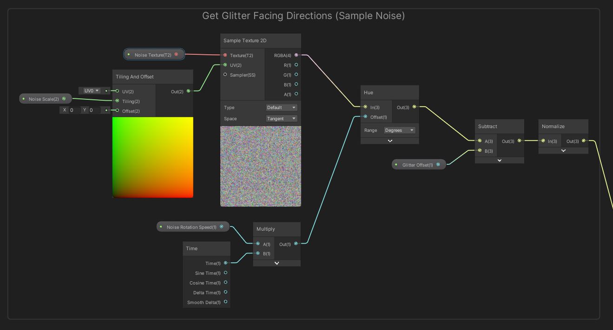The height and width of the screenshot is (330, 613).
Task: Click the Out(2) output port of Tiling And Offset
Action: [188, 91]
